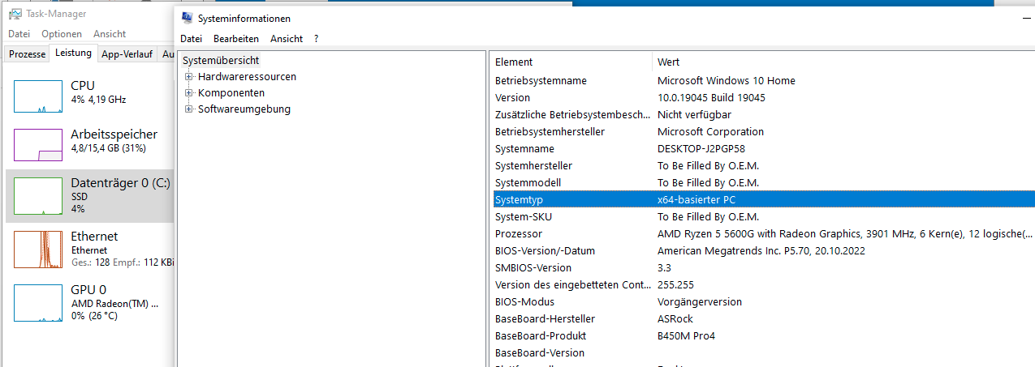This screenshot has height=367, width=1035.
Task: Select the Version row label
Action: tap(512, 97)
